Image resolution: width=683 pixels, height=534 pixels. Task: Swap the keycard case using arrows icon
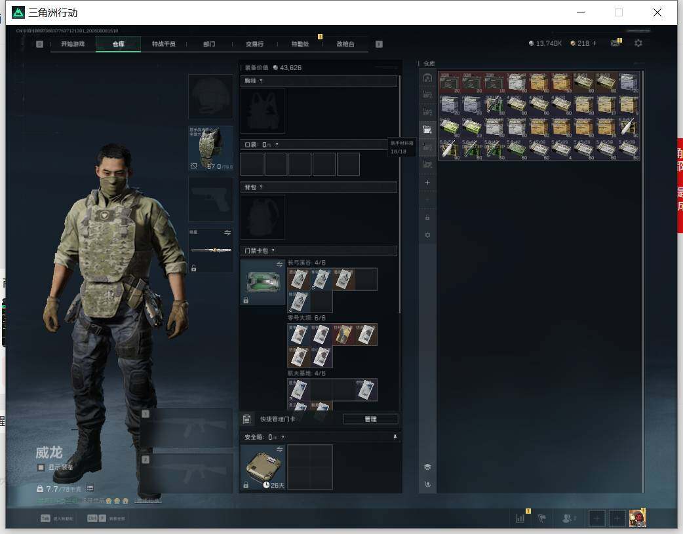(x=280, y=265)
